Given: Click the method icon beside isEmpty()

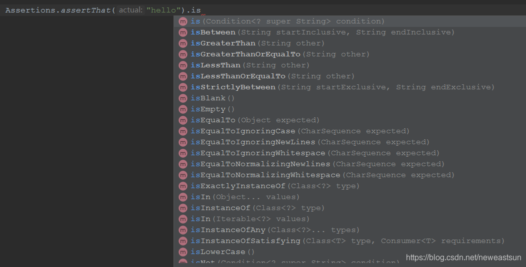Looking at the screenshot, I should point(183,109).
